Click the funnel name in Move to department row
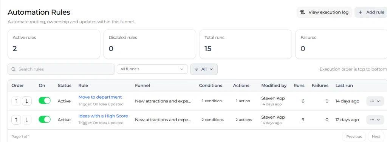The height and width of the screenshot is (142, 387). (x=163, y=101)
